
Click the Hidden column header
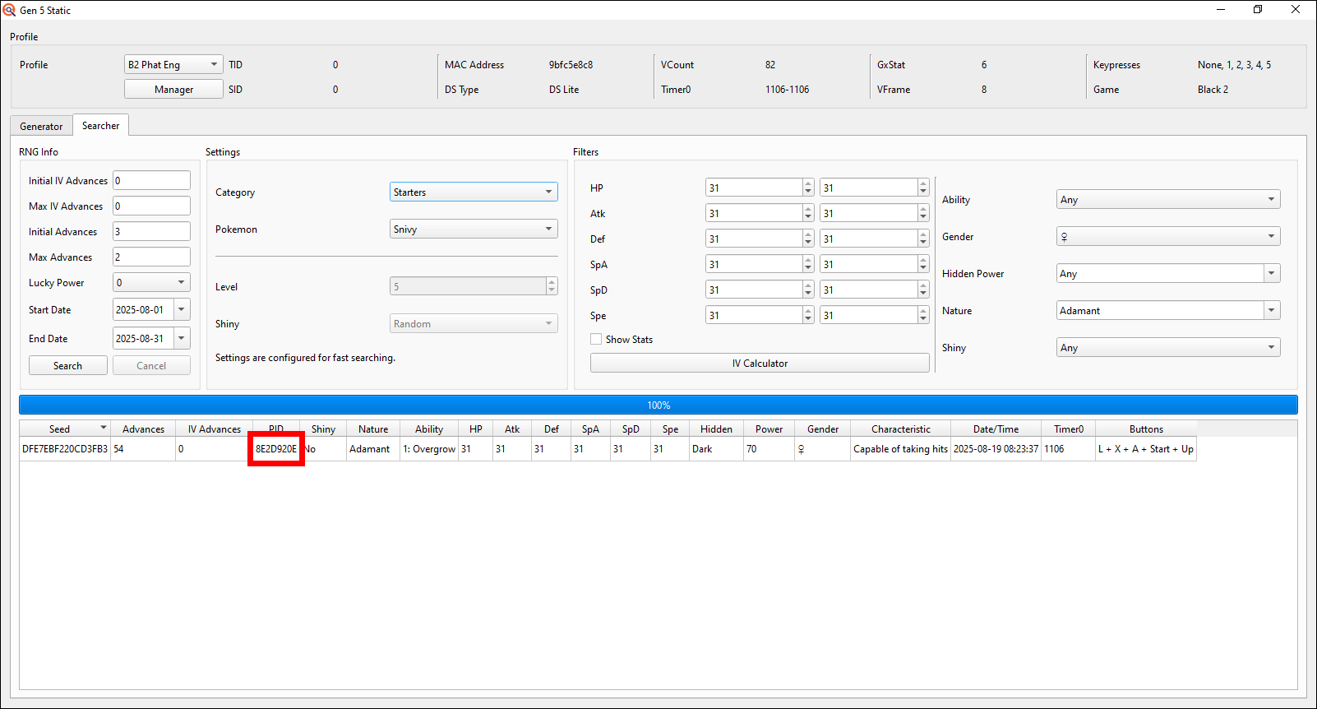click(716, 429)
